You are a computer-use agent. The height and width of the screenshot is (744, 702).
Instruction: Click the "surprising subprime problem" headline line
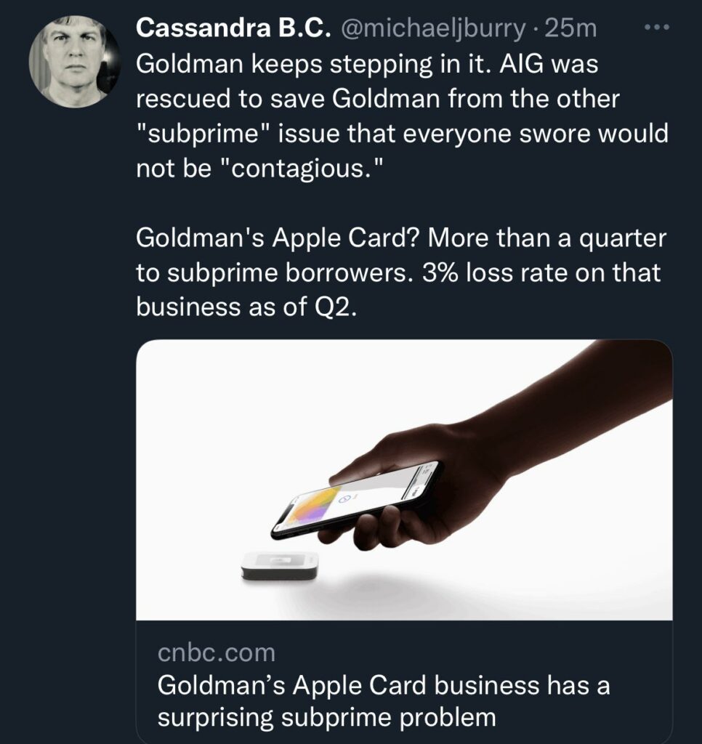(x=326, y=718)
